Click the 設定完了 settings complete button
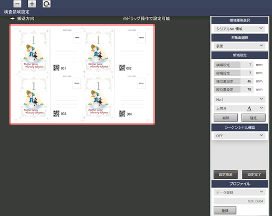The height and width of the screenshot is (216, 272). [254, 174]
